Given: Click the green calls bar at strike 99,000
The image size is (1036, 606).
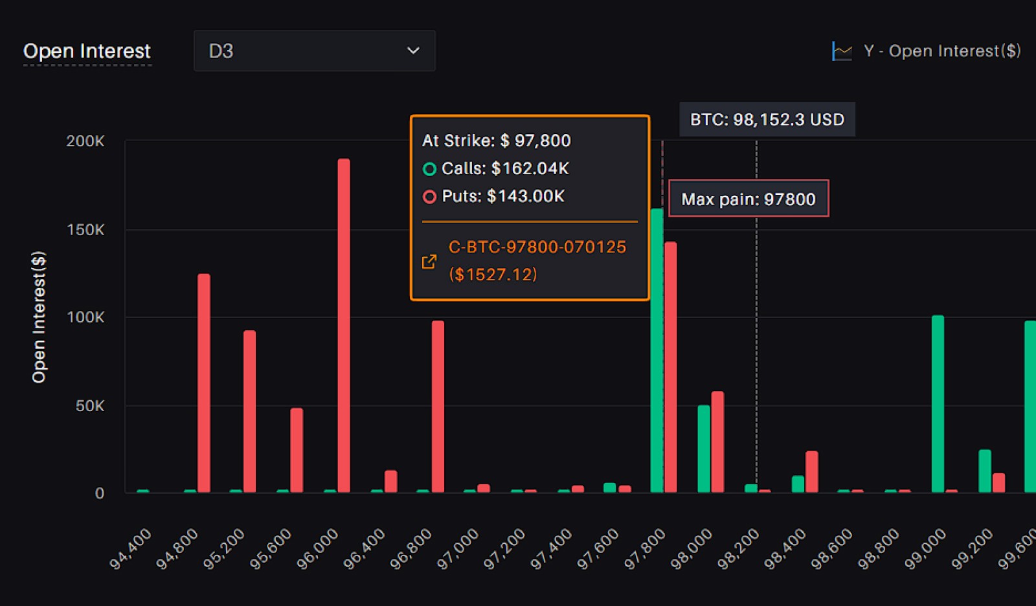Looking at the screenshot, I should pos(938,404).
